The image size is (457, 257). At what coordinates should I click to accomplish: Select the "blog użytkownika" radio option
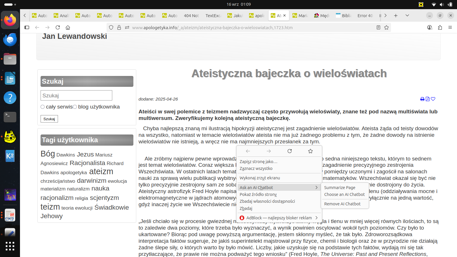[75, 107]
